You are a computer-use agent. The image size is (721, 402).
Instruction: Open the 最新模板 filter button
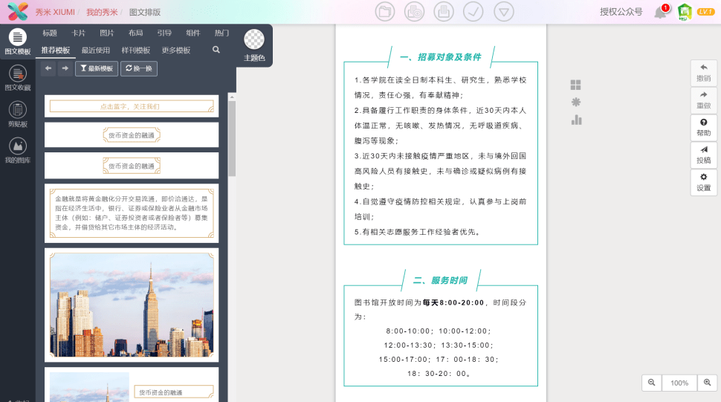click(97, 68)
